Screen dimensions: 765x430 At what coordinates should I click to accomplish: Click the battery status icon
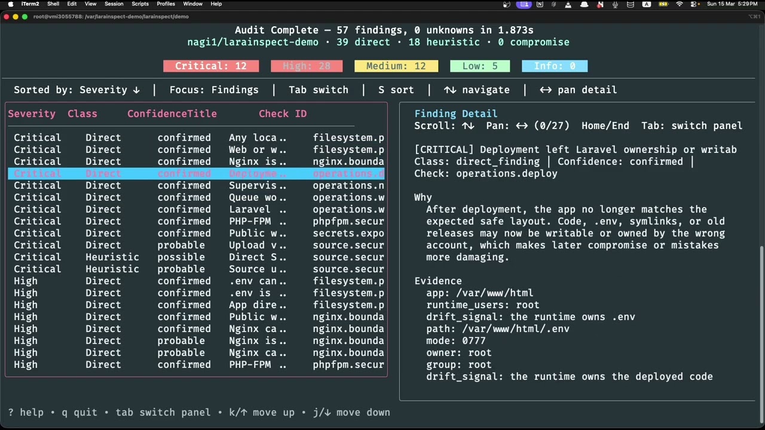[x=663, y=4]
